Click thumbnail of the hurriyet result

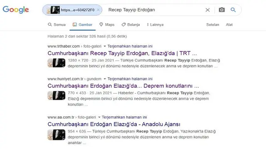pos(57,96)
